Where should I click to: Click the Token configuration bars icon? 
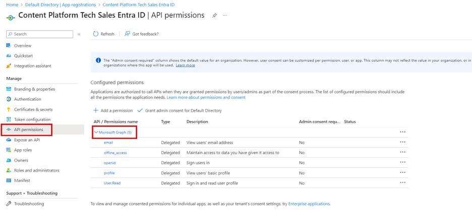(9, 119)
